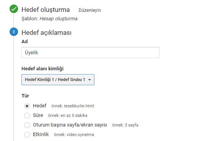This screenshot has height=141, width=209.
Task: Click the Düzenleyin edit link
Action: 90,10
